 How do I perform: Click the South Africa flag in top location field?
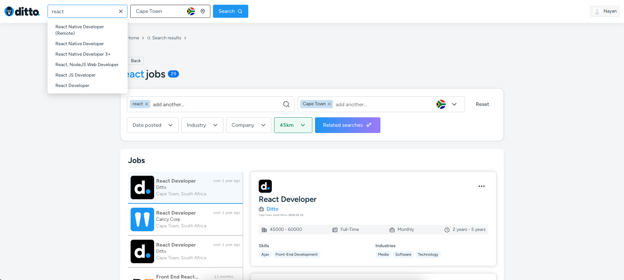click(191, 11)
